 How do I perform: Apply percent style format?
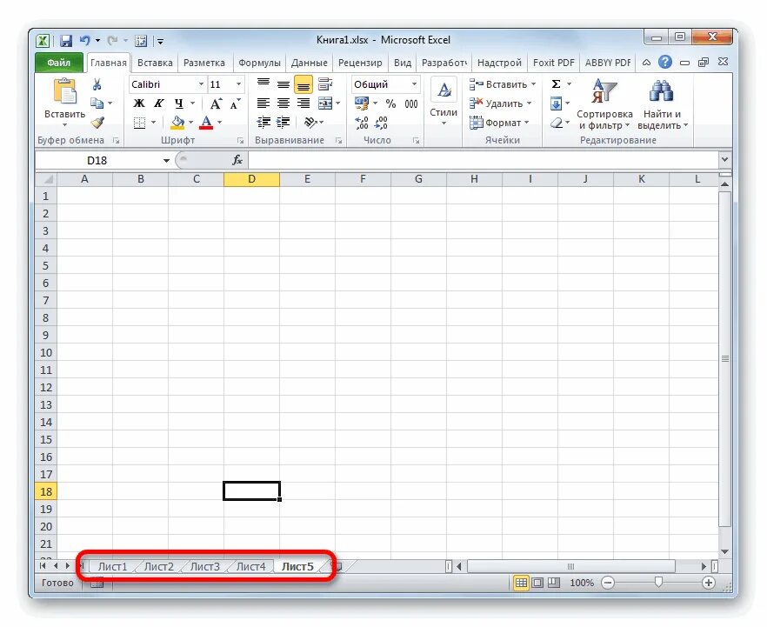click(x=390, y=103)
